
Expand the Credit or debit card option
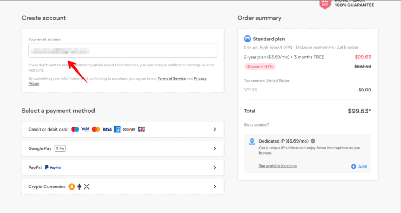click(x=215, y=129)
